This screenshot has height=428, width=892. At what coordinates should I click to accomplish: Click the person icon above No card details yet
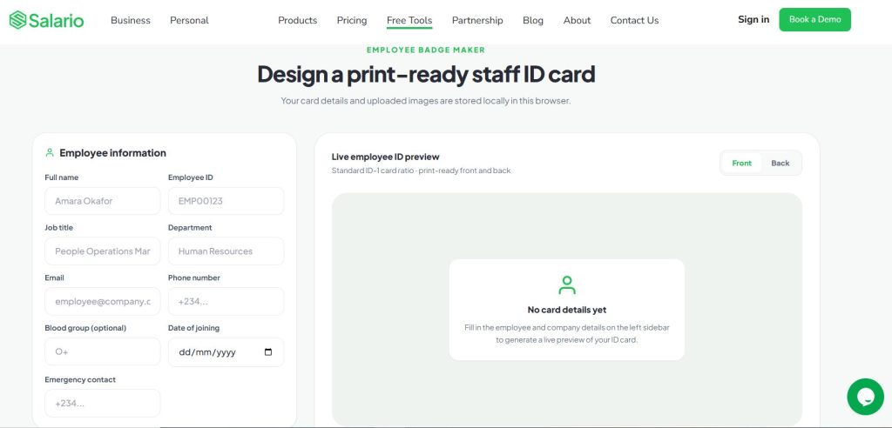tap(566, 284)
